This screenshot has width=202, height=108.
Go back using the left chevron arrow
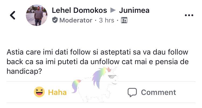click(13, 15)
